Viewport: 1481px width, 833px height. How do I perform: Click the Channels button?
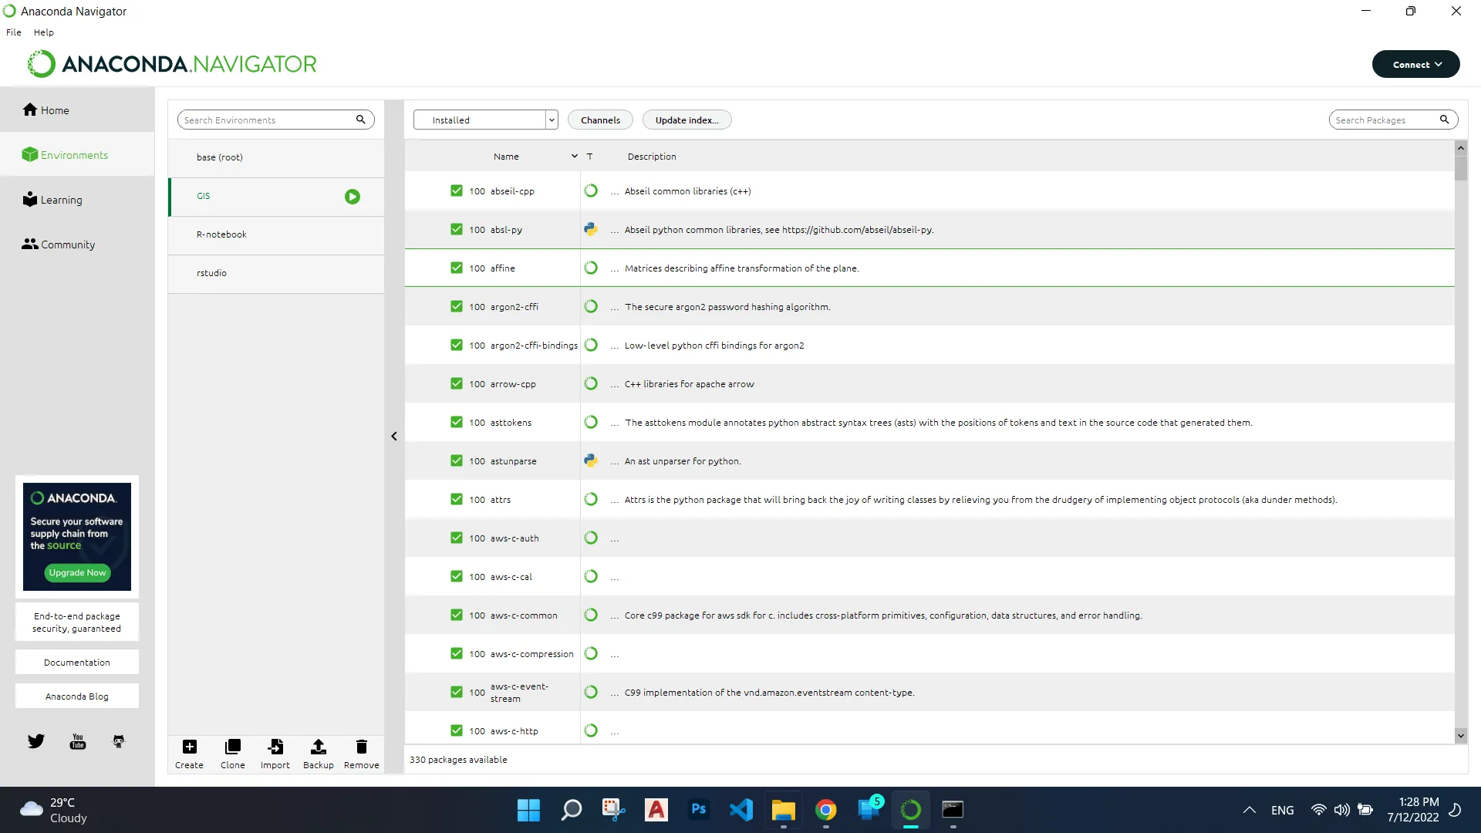tap(600, 120)
